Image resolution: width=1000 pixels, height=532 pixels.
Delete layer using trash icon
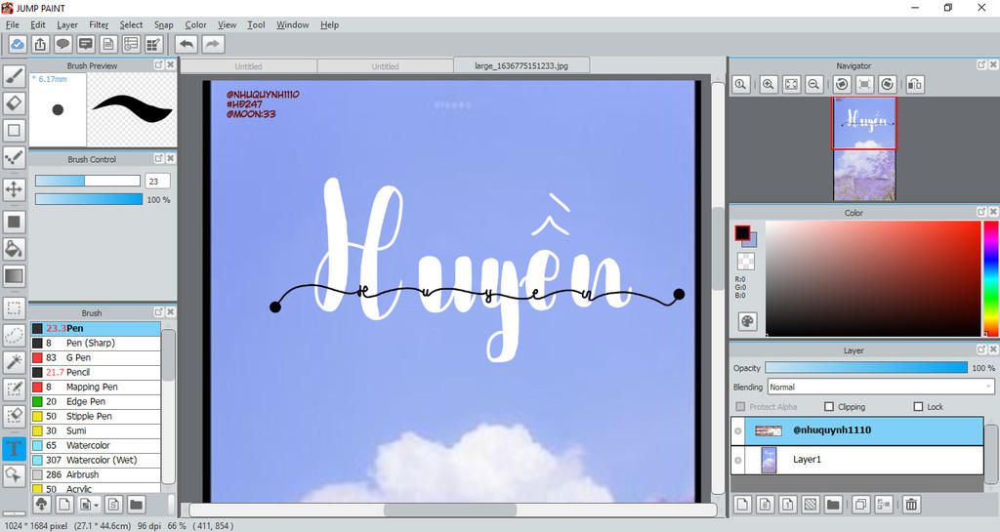pyautogui.click(x=911, y=505)
